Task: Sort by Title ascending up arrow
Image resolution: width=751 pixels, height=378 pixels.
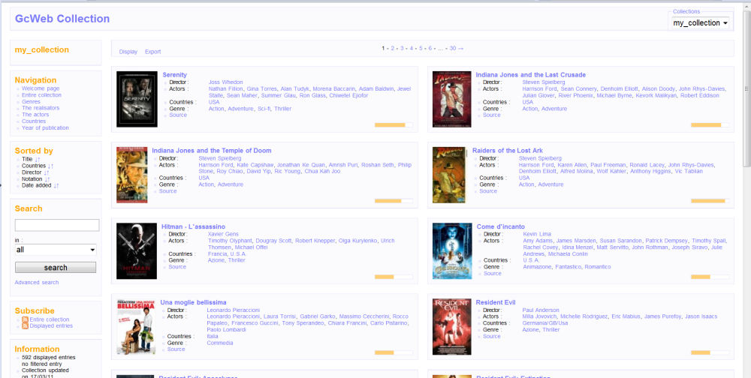Action: [39, 159]
